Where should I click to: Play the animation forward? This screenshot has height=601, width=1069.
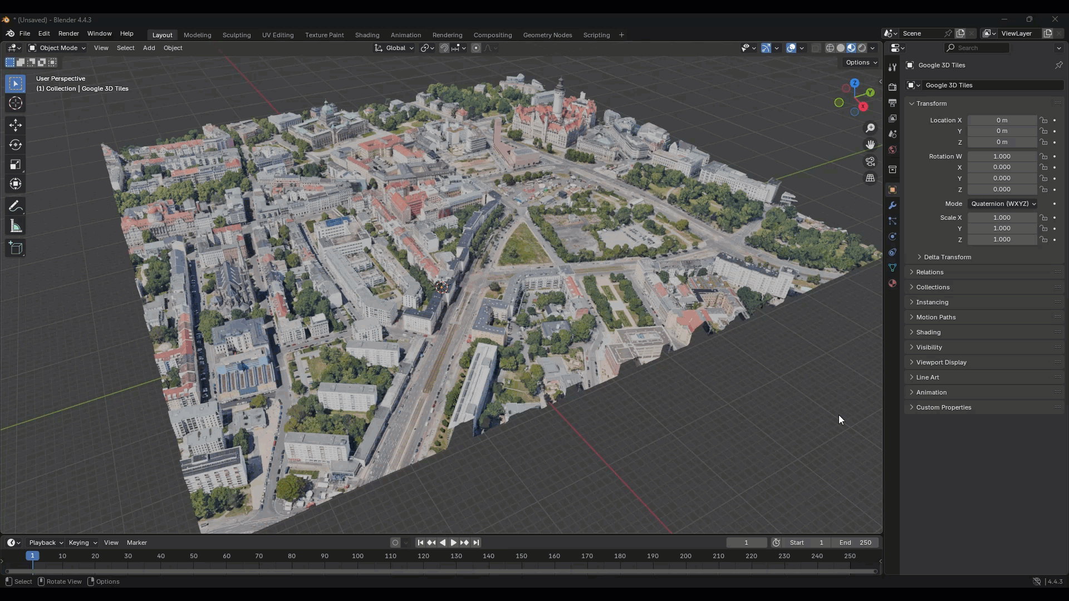pos(453,543)
